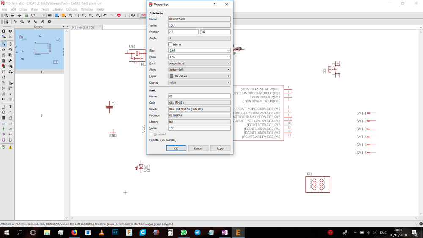Click the settings gear icon in second toolbar
The image size is (423, 238).
(x=49, y=22)
